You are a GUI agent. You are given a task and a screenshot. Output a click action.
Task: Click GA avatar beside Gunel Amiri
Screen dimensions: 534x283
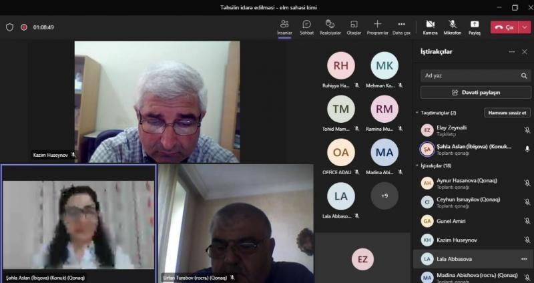tap(427, 221)
